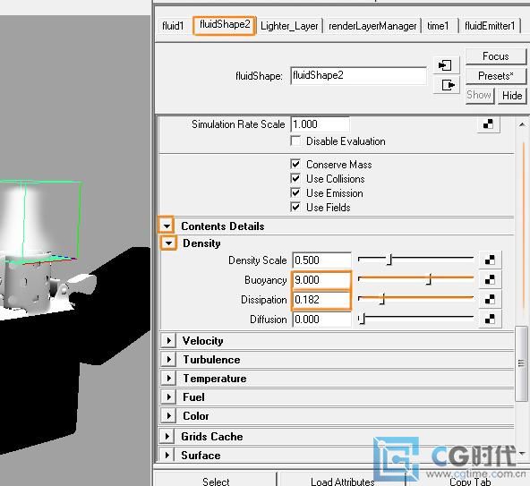Toggle the Use Fields checkbox
The image size is (530, 486).
[295, 207]
